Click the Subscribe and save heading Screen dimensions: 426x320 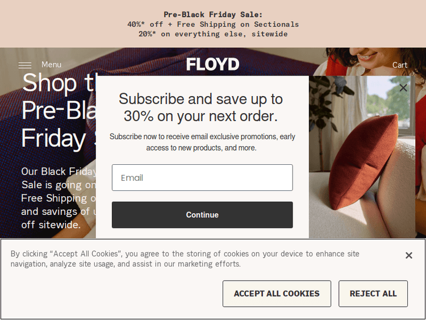pyautogui.click(x=201, y=107)
